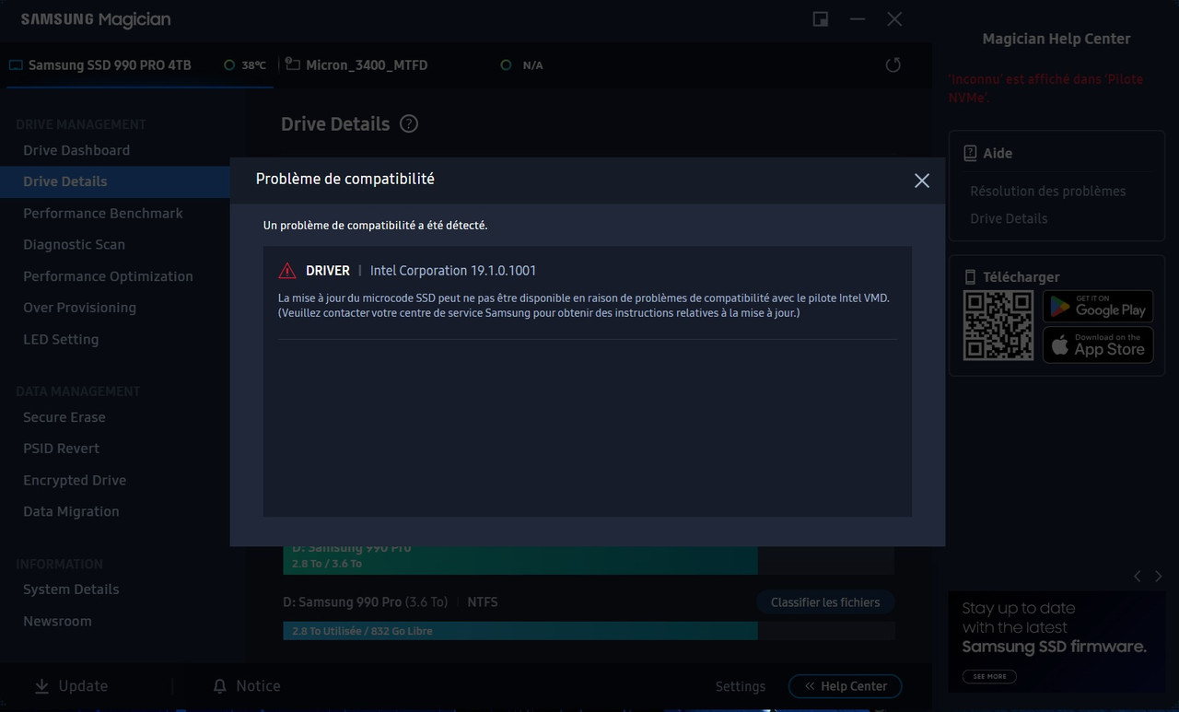The height and width of the screenshot is (712, 1179).
Task: Click the Magician Help Center title
Action: coord(1056,39)
